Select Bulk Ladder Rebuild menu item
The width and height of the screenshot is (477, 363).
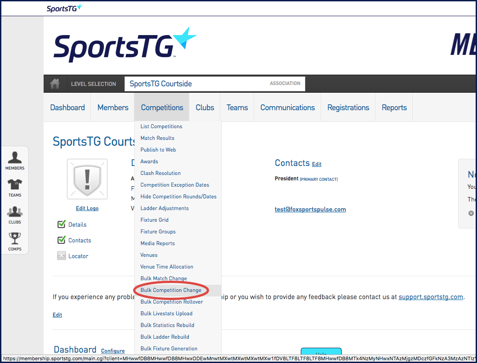pyautogui.click(x=165, y=337)
